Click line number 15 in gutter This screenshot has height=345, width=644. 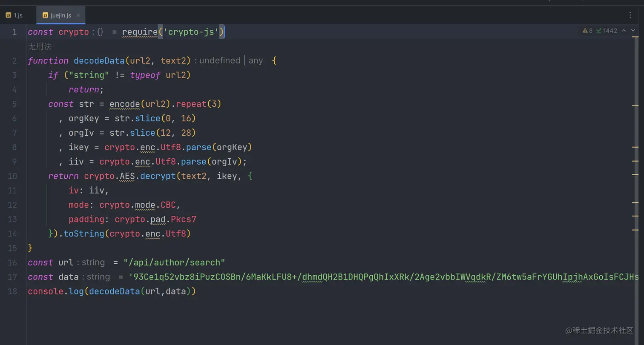pos(12,248)
